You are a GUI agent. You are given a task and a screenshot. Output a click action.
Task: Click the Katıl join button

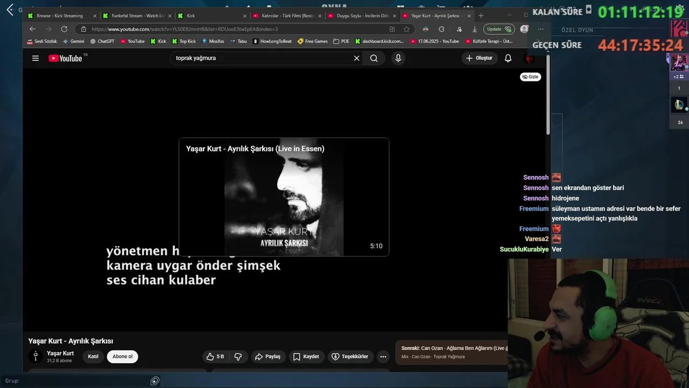[93, 357]
